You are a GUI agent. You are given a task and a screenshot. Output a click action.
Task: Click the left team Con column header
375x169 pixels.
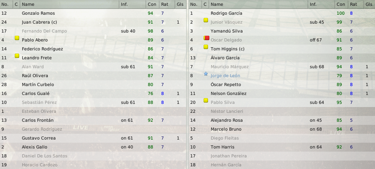pos(152,4)
